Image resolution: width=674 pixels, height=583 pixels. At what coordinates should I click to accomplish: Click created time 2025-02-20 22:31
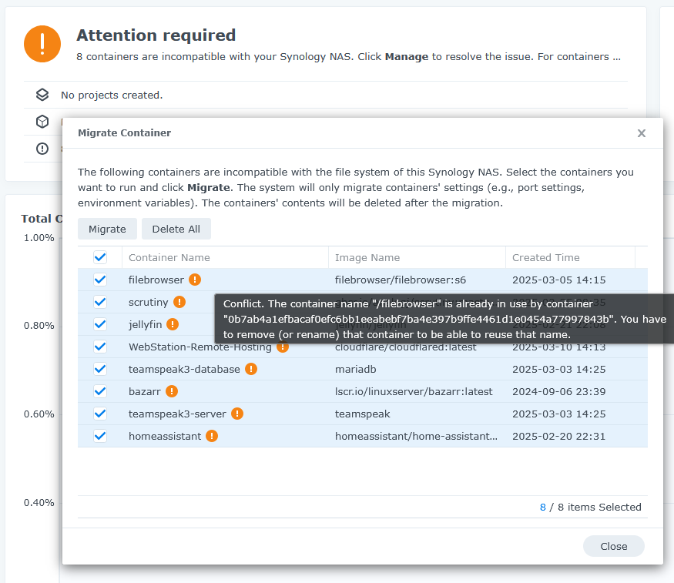(558, 437)
